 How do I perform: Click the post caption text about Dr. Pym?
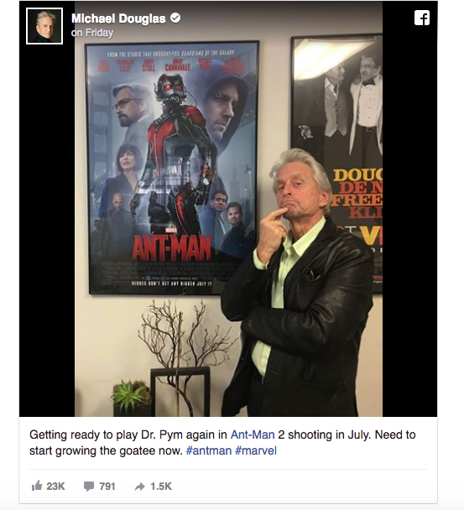pyautogui.click(x=222, y=443)
